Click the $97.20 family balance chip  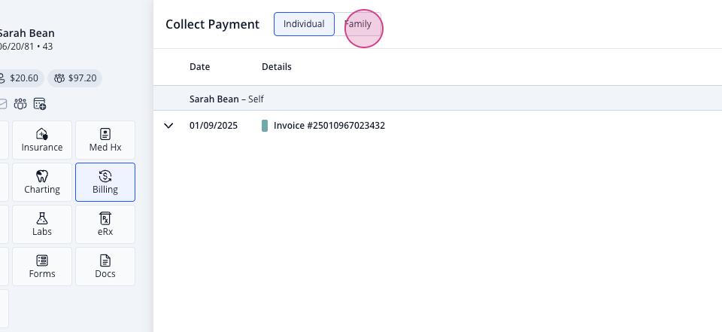click(x=75, y=78)
